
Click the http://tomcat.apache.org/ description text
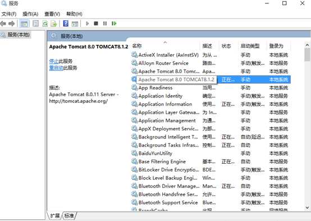79,101
